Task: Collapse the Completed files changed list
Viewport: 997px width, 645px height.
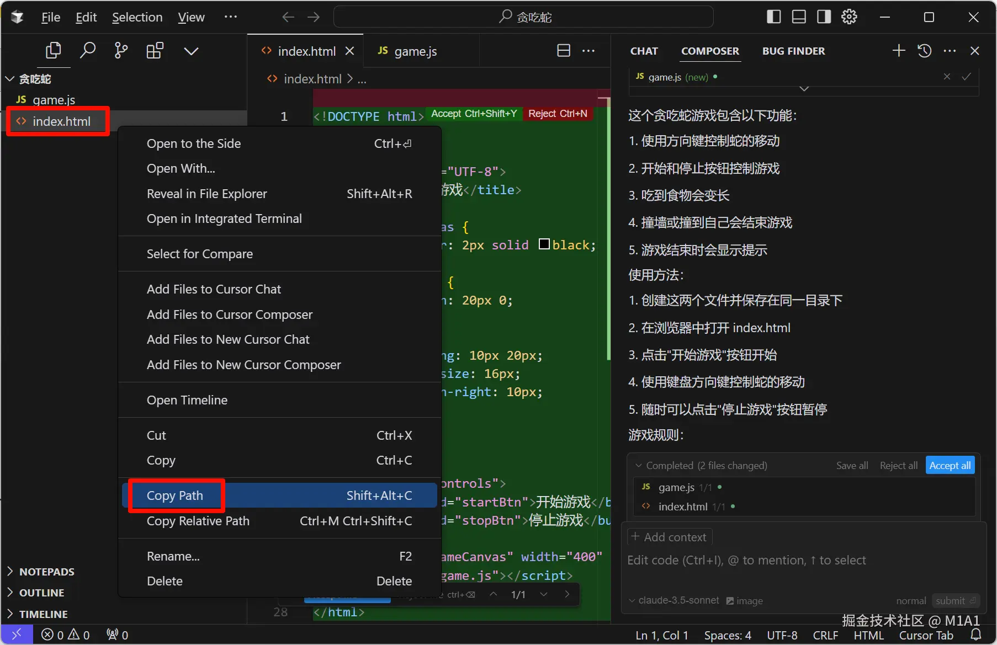Action: 639,465
